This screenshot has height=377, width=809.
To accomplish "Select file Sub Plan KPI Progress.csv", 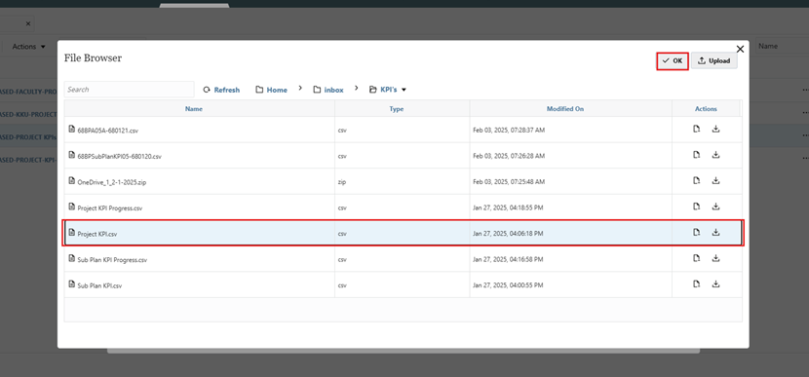I will pyautogui.click(x=112, y=260).
